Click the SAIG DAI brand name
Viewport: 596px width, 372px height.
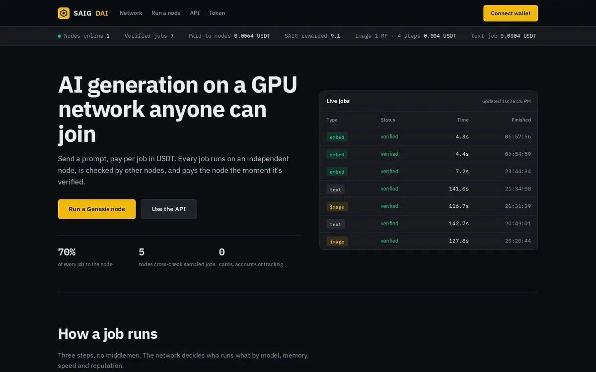tap(91, 13)
